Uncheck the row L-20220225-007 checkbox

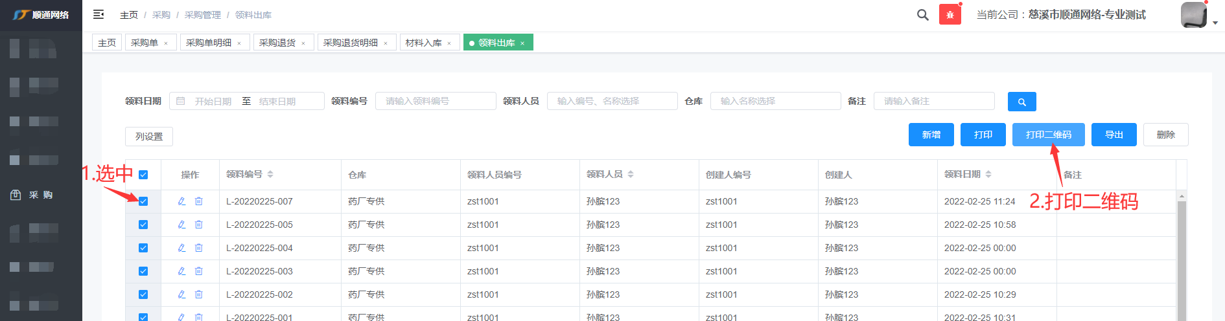coord(143,201)
